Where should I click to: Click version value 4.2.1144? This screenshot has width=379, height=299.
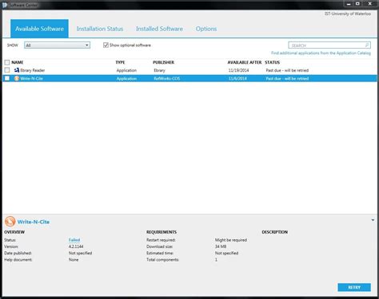coord(76,246)
